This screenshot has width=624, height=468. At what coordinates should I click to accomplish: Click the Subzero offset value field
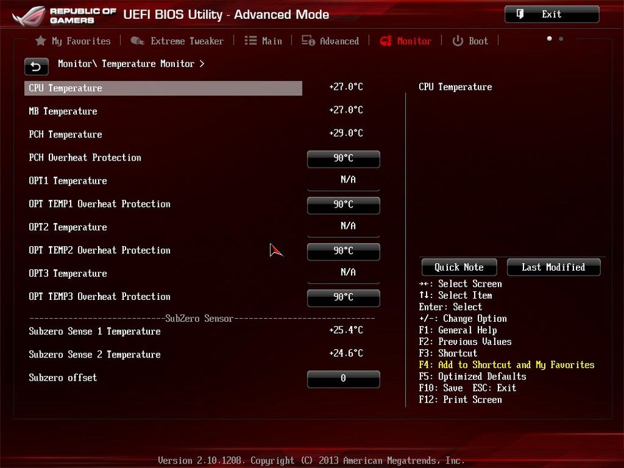click(343, 379)
